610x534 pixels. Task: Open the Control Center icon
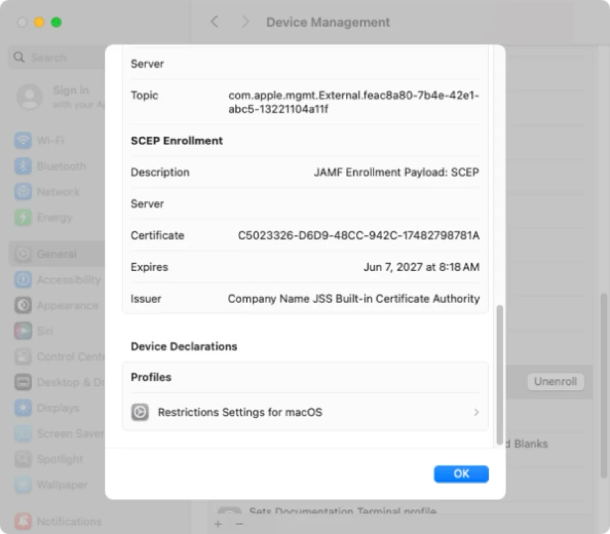(23, 356)
